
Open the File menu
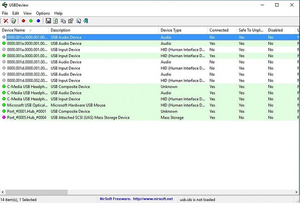coord(5,13)
